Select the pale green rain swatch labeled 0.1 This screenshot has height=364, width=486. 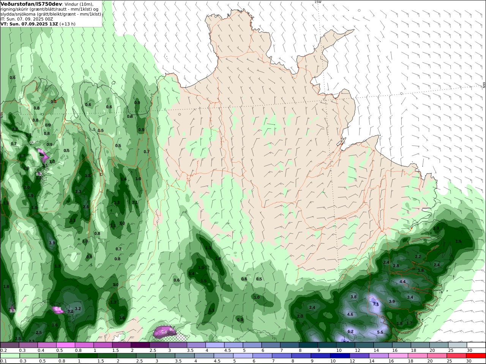(x=9, y=356)
